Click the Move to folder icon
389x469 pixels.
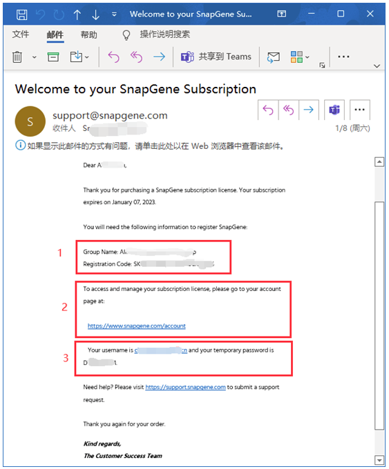[x=76, y=57]
